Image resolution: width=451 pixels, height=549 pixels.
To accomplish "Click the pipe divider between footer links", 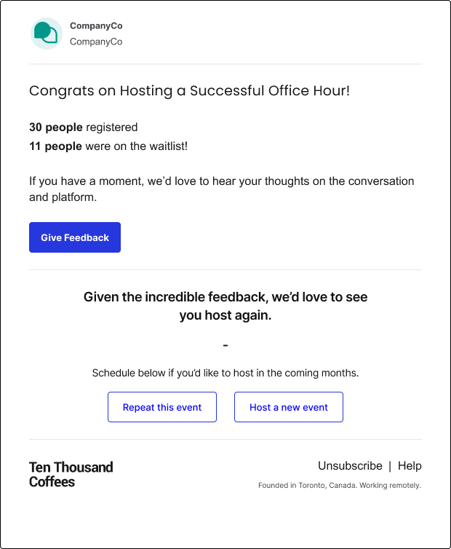I will (390, 466).
